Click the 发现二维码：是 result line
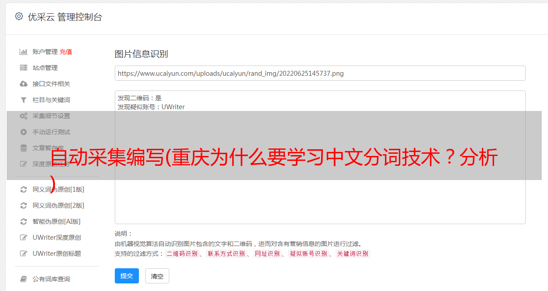The width and height of the screenshot is (548, 291). tap(140, 98)
